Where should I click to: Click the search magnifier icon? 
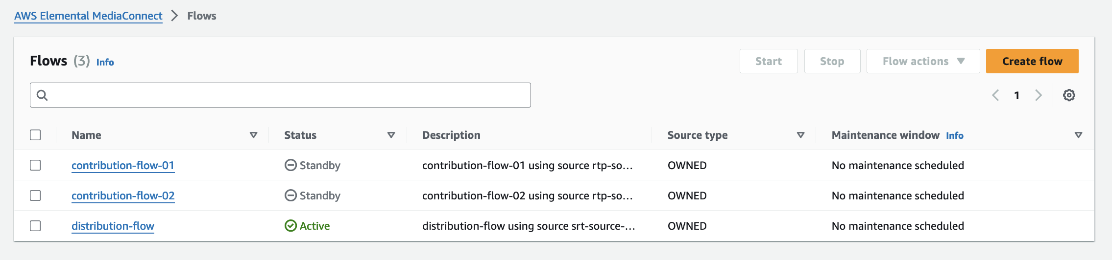coord(42,95)
